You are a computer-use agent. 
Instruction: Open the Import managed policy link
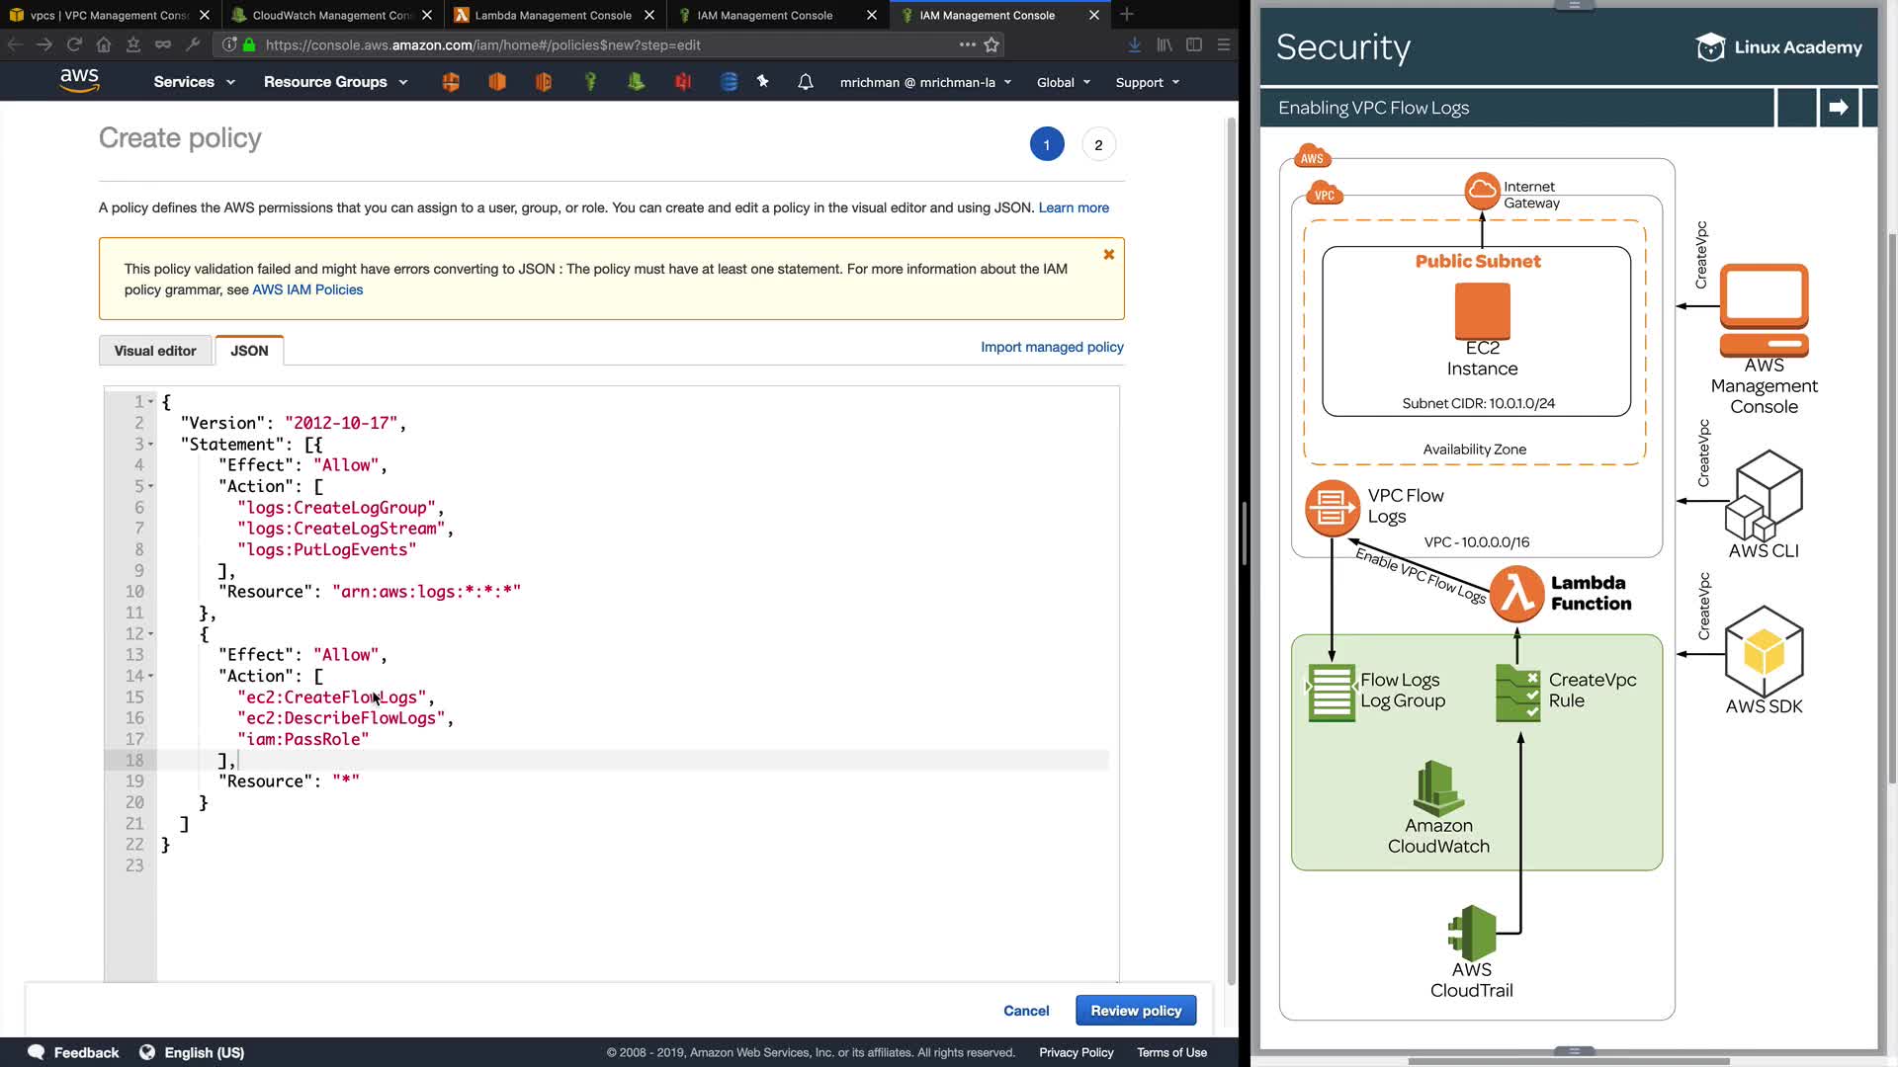[1052, 347]
